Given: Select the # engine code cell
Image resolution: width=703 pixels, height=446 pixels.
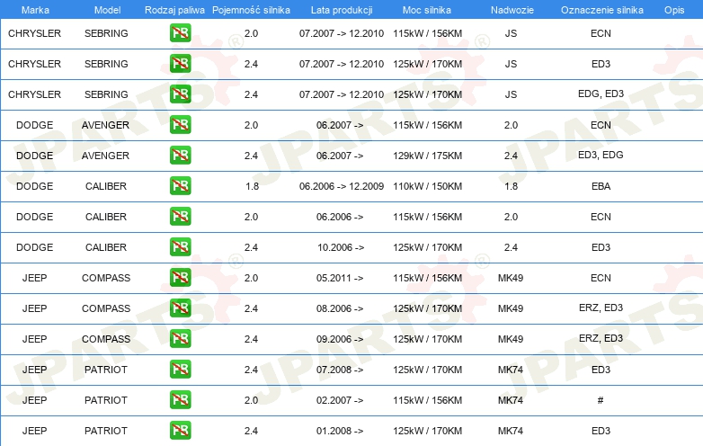Looking at the screenshot, I should coord(601,400).
